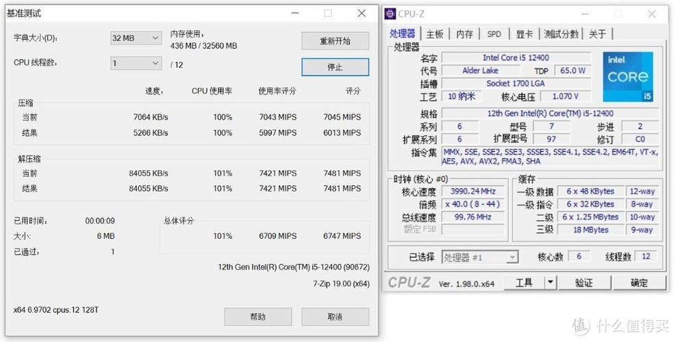Click the cores count value 6
Image resolution: width=676 pixels, height=342 pixels.
coord(579,256)
